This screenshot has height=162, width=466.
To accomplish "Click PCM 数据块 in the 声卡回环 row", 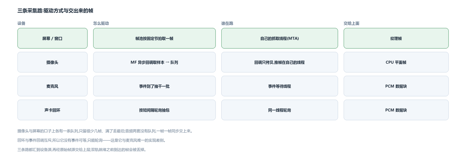I will point(396,110).
